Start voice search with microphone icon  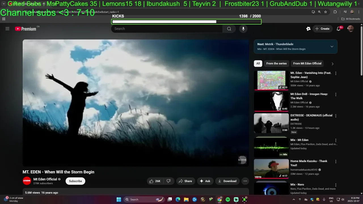243,29
